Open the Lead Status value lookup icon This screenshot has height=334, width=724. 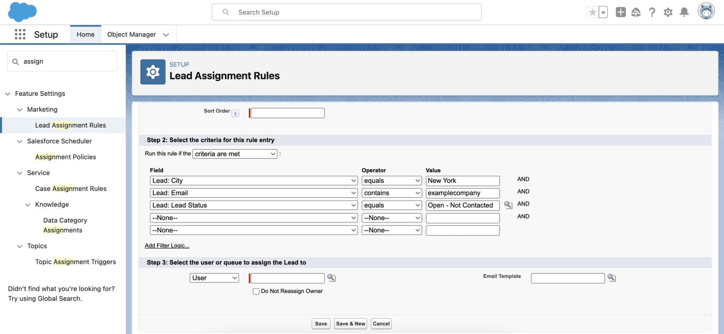(508, 205)
